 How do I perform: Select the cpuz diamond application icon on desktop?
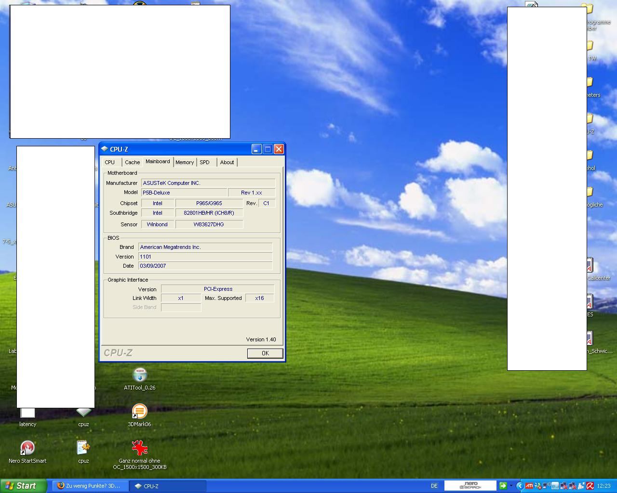click(x=83, y=417)
